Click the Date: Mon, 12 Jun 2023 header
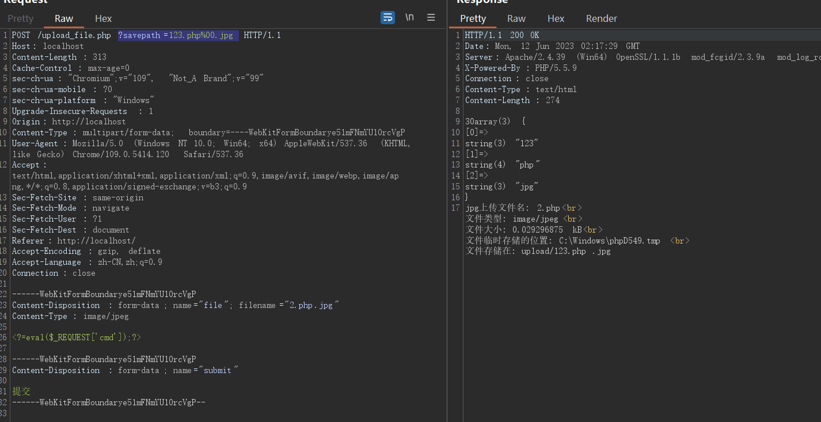This screenshot has height=422, width=821. click(x=553, y=46)
